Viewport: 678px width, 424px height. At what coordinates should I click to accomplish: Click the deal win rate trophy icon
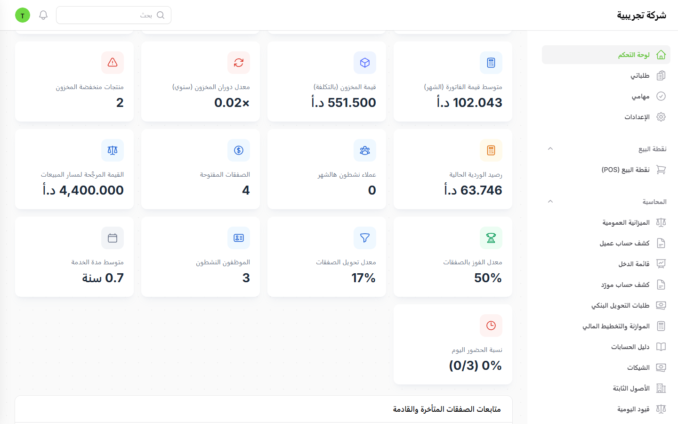click(491, 238)
